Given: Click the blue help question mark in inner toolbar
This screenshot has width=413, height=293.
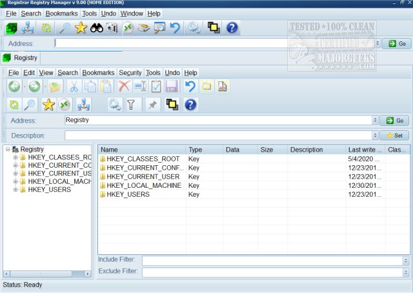Looking at the screenshot, I should click(x=190, y=105).
